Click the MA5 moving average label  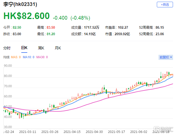coord(16,57)
